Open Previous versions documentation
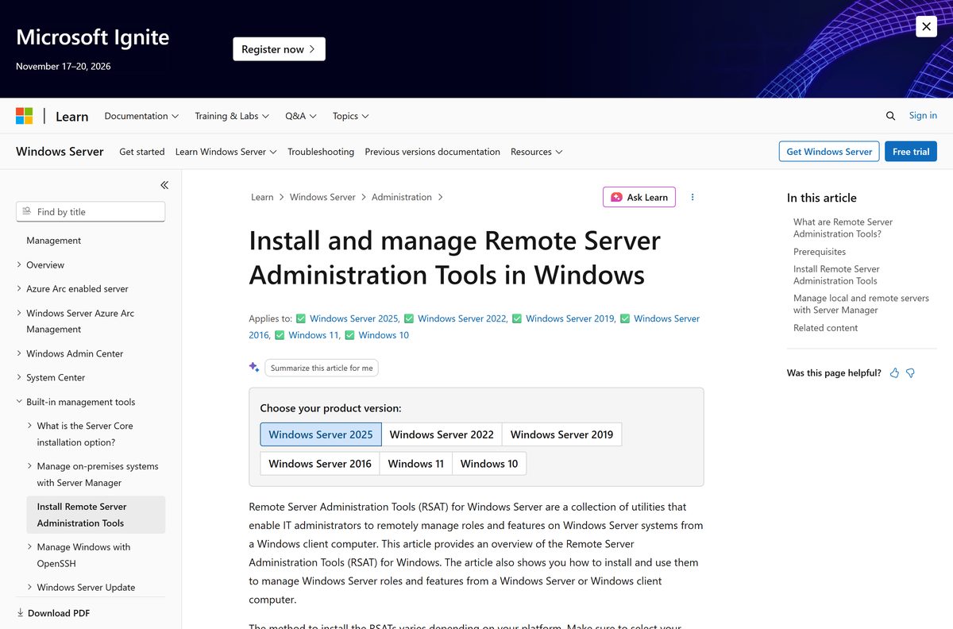Image resolution: width=953 pixels, height=629 pixels. 433,152
